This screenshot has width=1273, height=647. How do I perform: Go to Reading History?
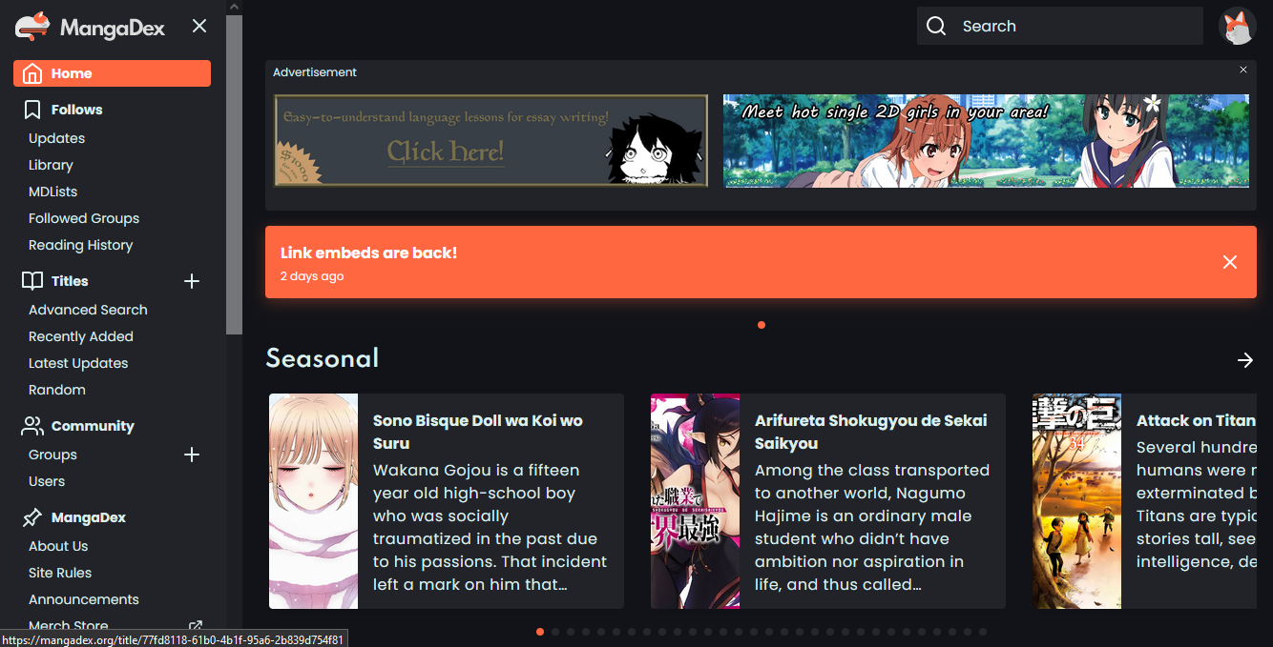tap(80, 245)
